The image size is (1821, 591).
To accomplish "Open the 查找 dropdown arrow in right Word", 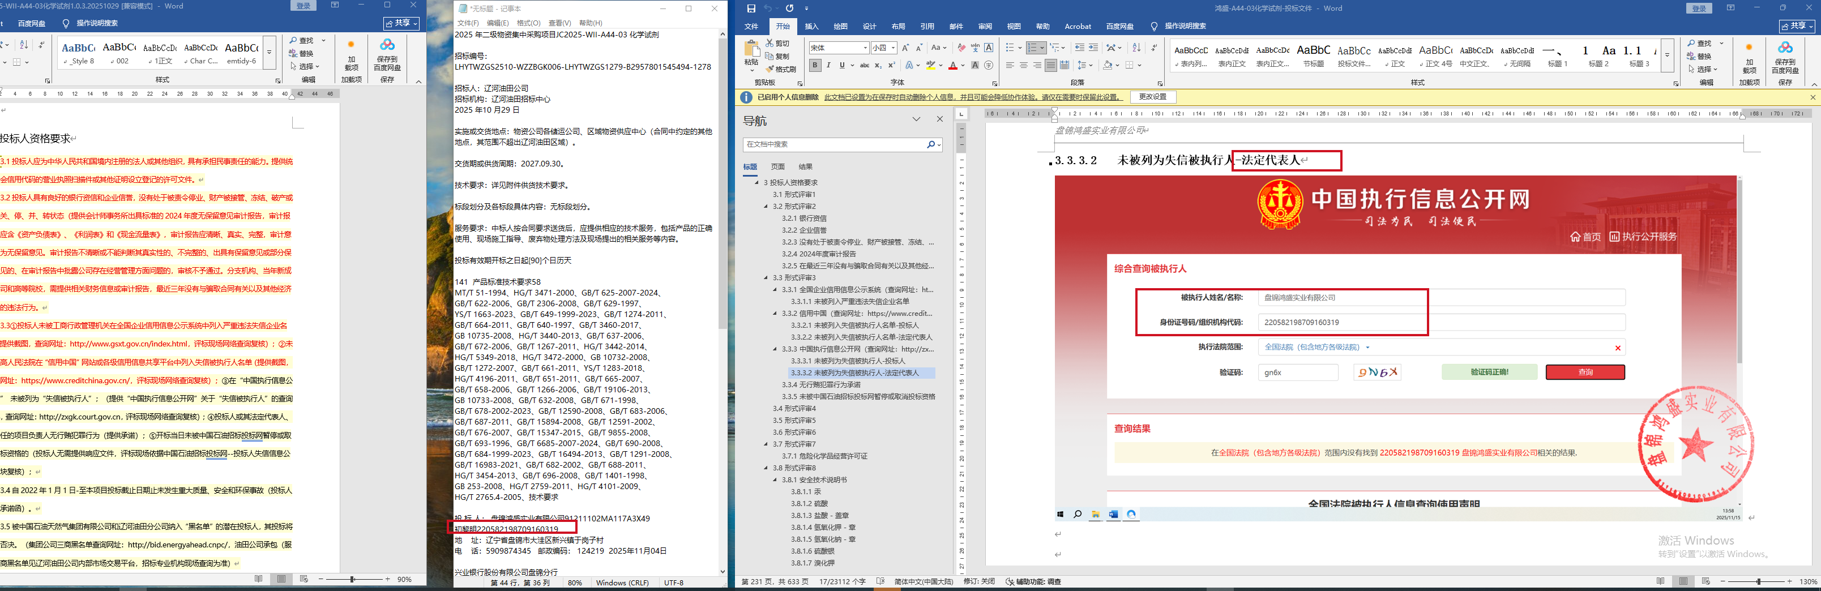I will (1721, 43).
